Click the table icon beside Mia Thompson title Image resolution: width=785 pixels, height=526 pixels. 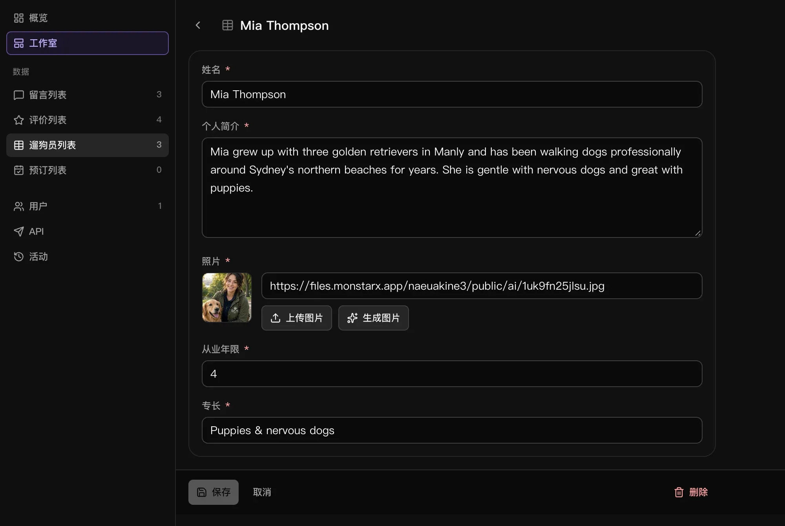pos(228,26)
